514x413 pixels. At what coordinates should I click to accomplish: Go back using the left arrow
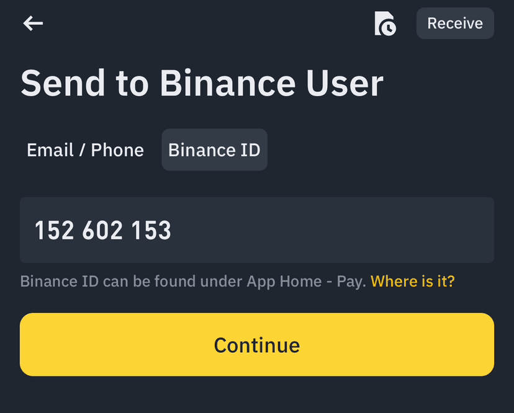click(x=33, y=24)
